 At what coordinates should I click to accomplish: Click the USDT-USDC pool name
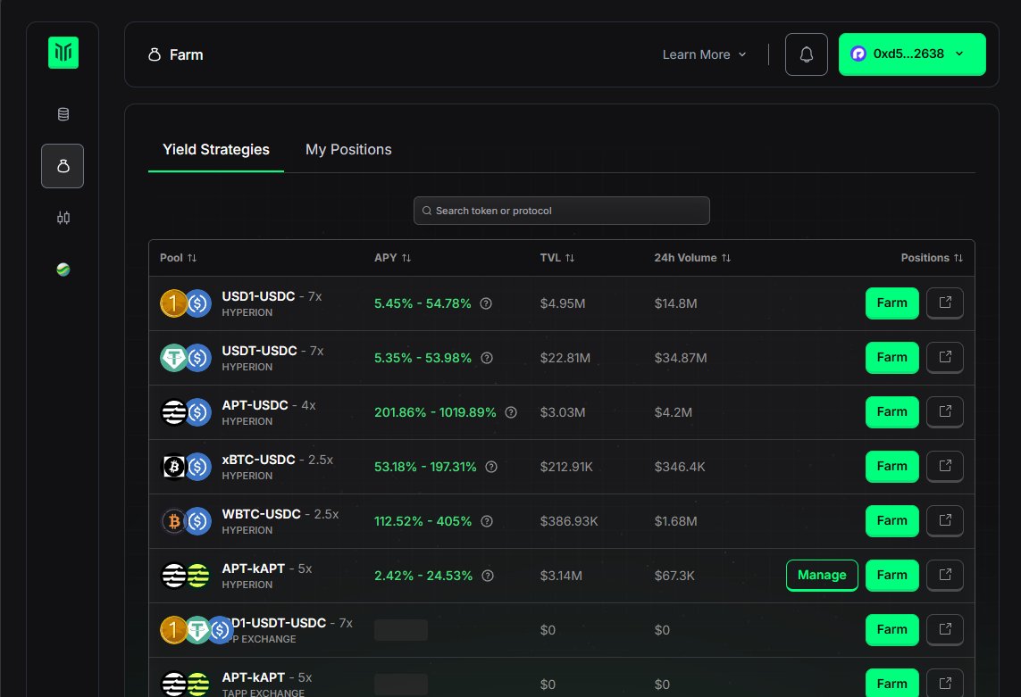tap(259, 351)
